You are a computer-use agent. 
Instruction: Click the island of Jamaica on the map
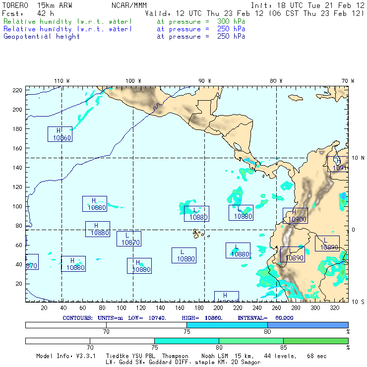[x=296, y=98]
